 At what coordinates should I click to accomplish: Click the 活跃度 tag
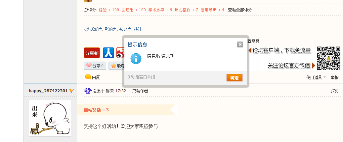click(96, 29)
